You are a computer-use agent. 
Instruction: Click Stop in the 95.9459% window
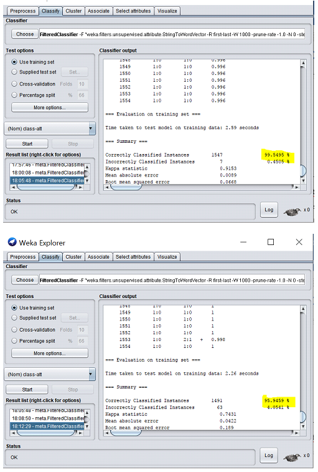pyautogui.click(x=73, y=390)
